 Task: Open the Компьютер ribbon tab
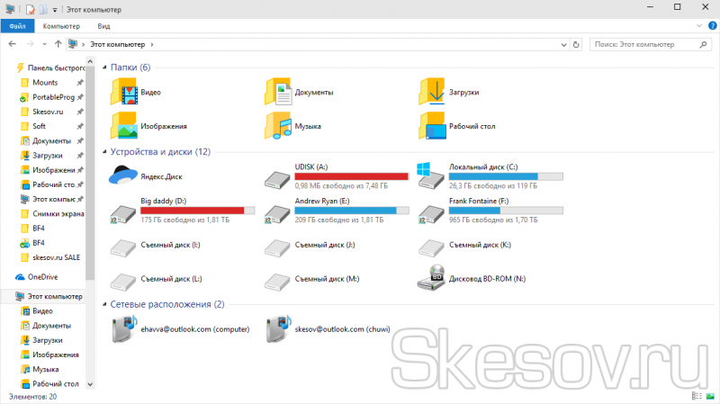coord(61,26)
